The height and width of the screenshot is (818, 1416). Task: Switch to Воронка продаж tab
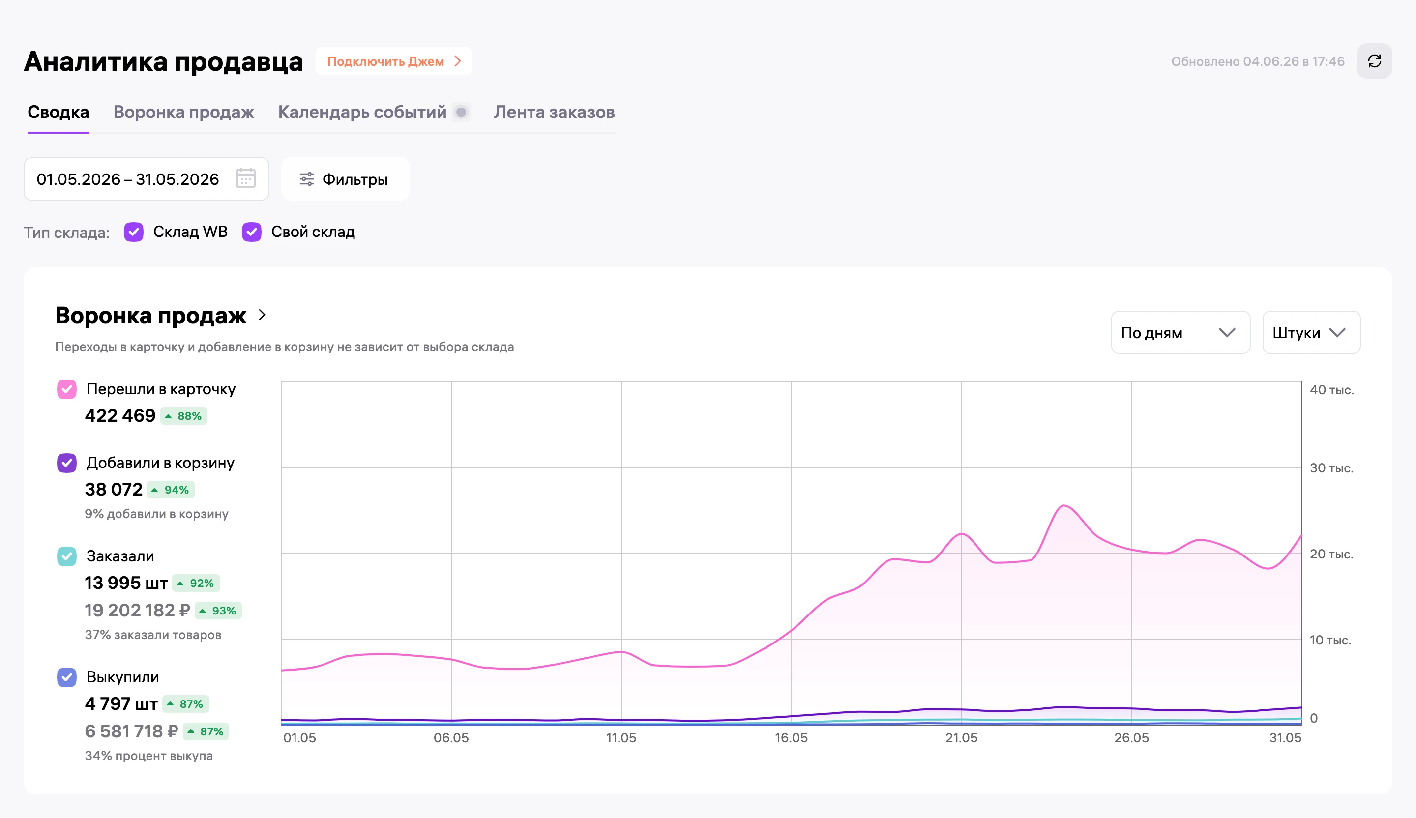pos(184,113)
